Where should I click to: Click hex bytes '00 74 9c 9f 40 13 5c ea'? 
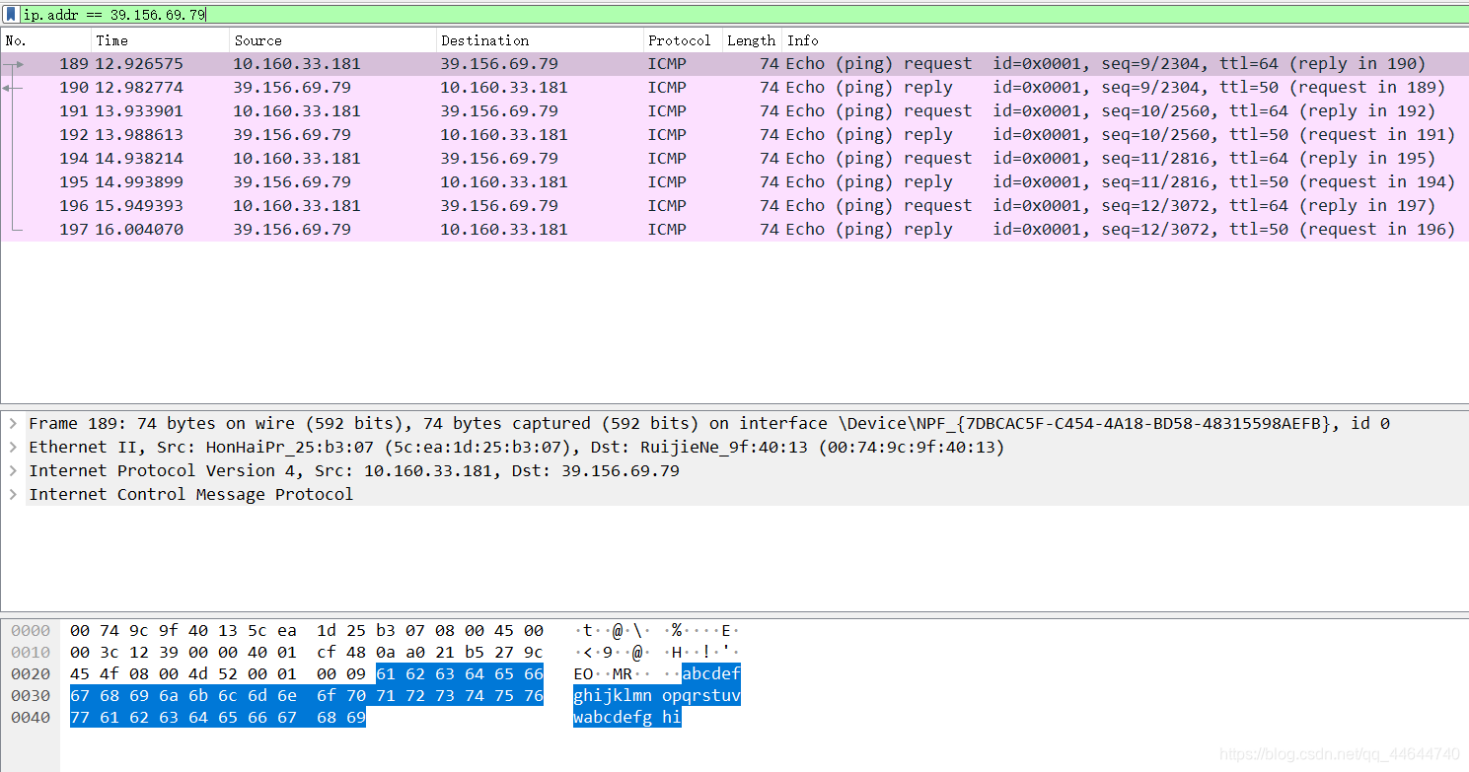pyautogui.click(x=184, y=631)
